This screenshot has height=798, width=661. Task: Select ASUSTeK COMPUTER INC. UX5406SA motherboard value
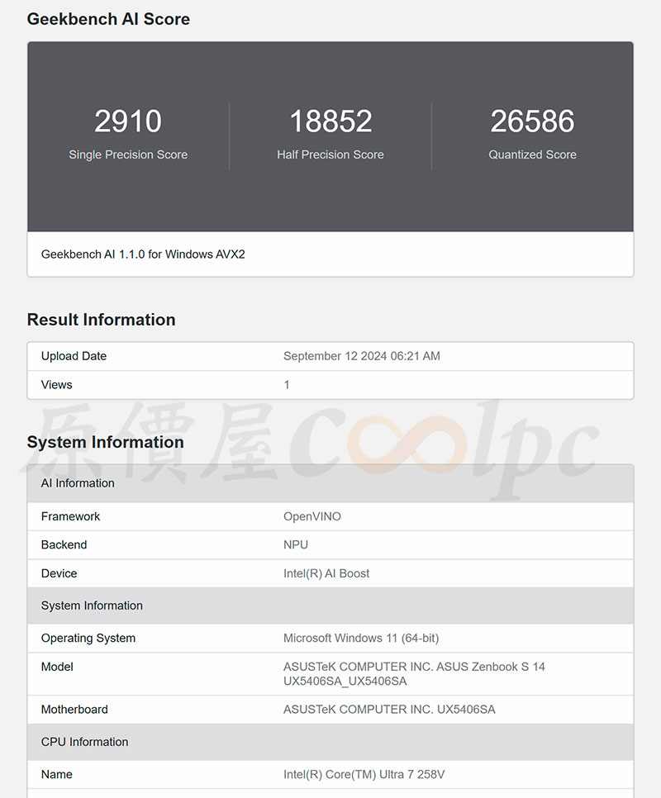tap(389, 710)
